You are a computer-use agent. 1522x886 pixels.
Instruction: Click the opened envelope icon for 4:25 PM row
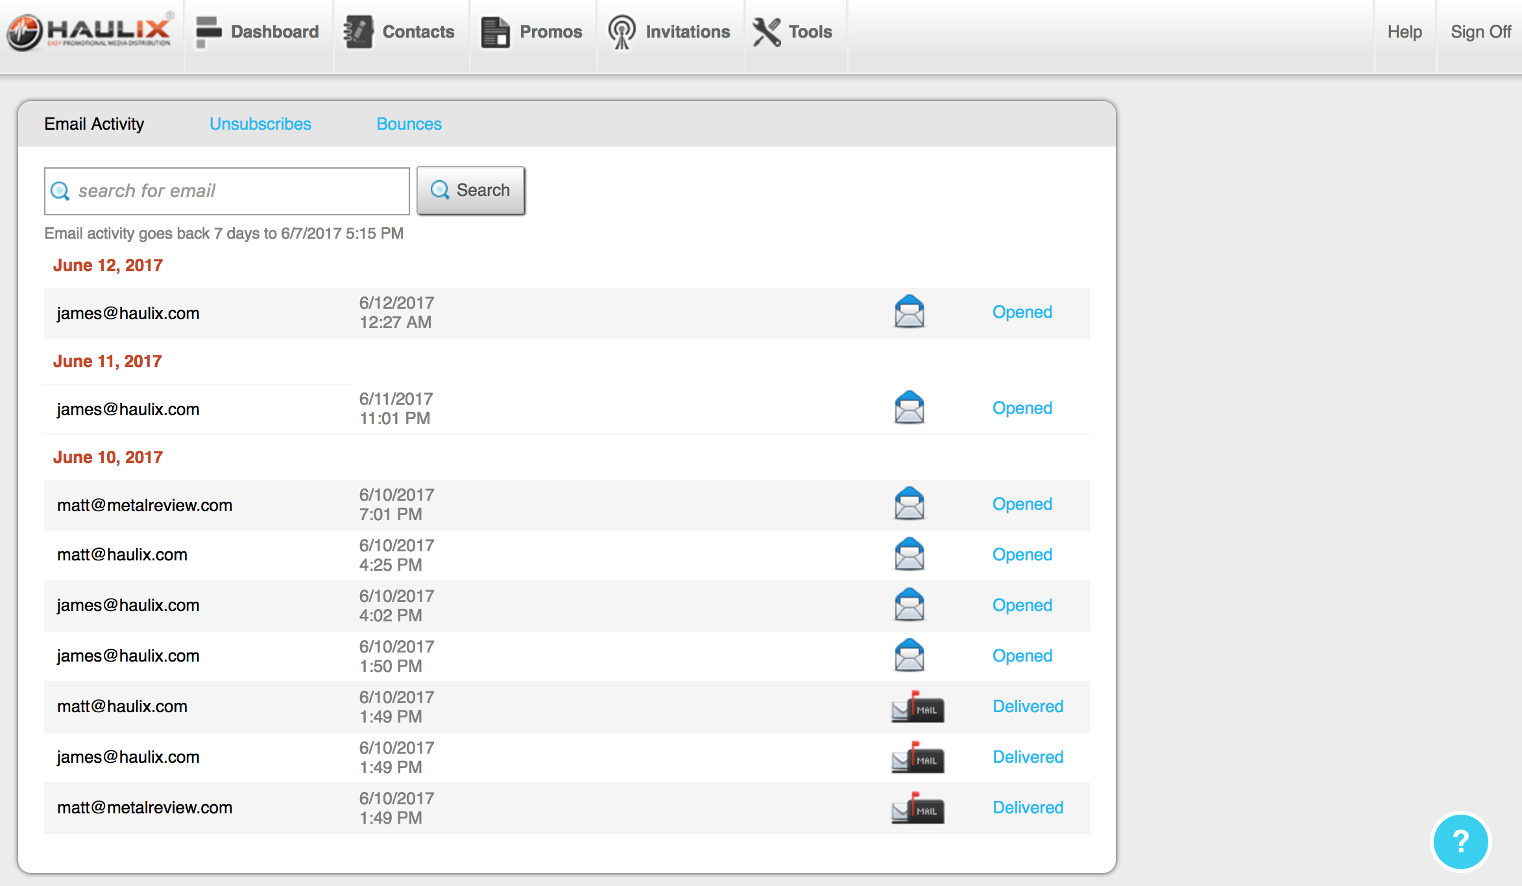(x=909, y=555)
